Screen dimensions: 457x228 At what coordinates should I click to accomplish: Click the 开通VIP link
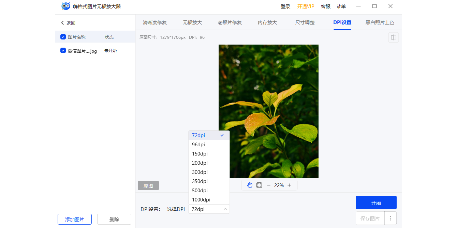tap(306, 6)
